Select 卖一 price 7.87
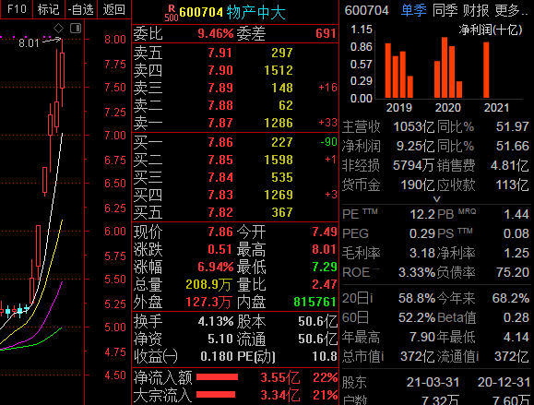Viewport: 534px width, 405px height. tap(220, 123)
